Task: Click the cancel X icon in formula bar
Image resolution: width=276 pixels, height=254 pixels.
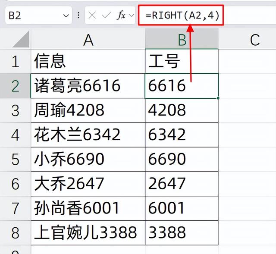Action: click(x=92, y=16)
